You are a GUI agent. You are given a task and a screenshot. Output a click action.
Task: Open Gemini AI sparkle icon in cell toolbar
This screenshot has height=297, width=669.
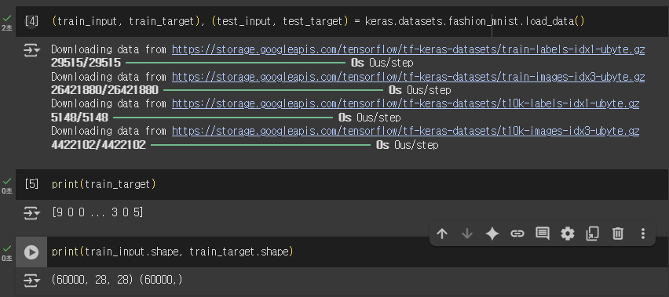492,234
